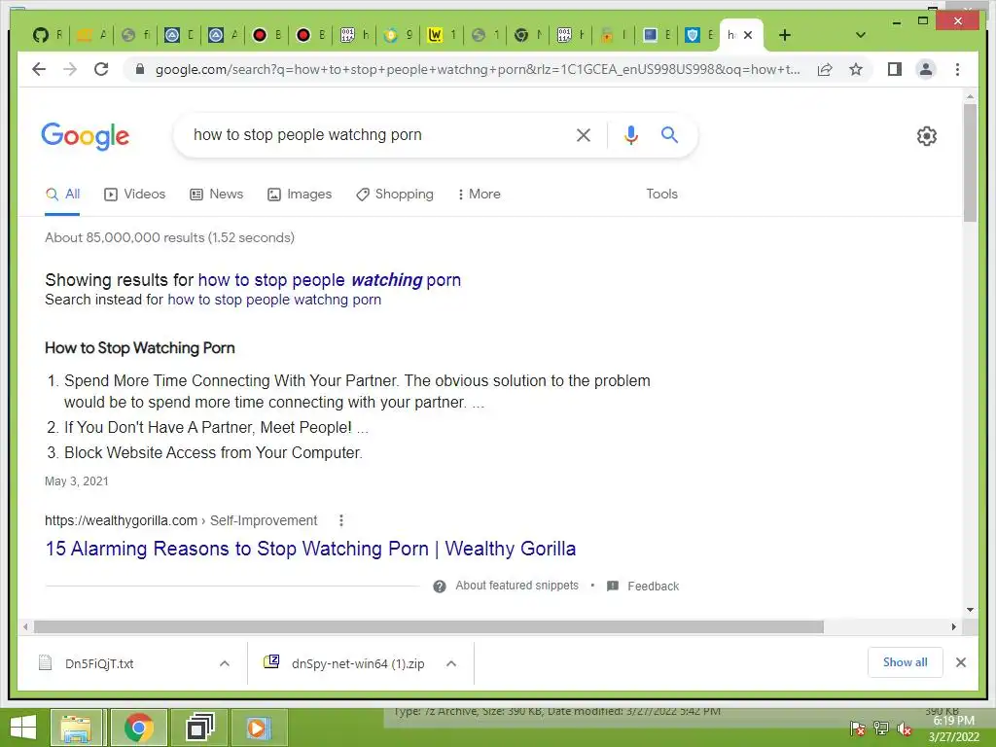Share this page icon in address bar
Image resolution: width=996 pixels, height=747 pixels.
pos(825,69)
